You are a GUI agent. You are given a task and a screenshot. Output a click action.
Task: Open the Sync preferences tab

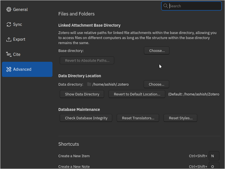[x=27, y=24]
